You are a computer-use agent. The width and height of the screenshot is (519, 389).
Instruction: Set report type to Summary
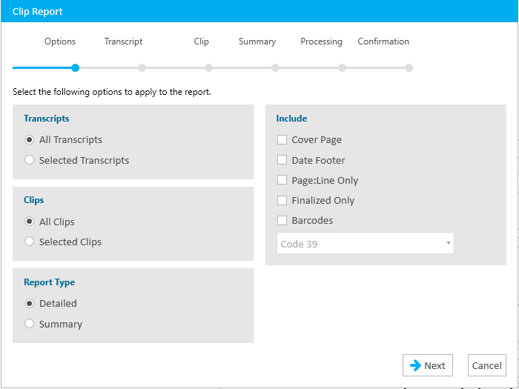pyautogui.click(x=29, y=324)
